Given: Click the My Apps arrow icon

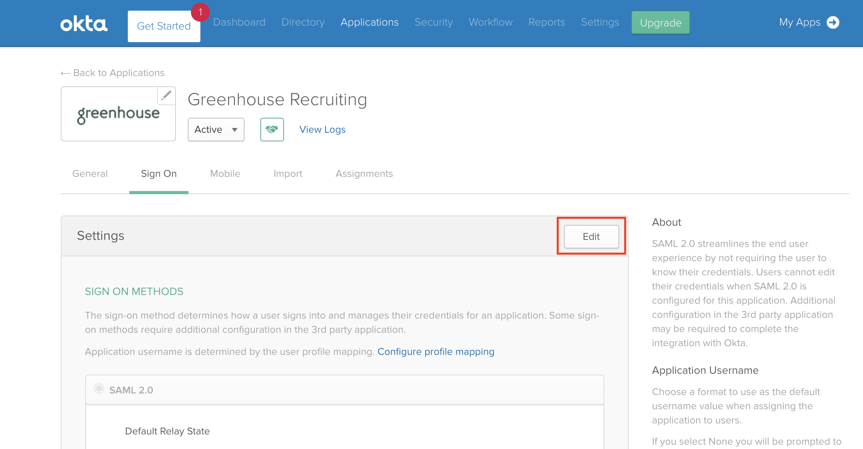Looking at the screenshot, I should pos(833,22).
